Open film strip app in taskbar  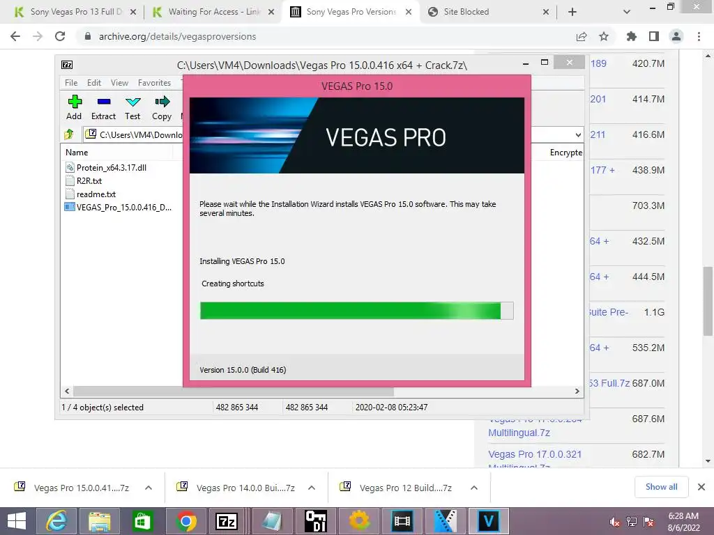pos(402,521)
